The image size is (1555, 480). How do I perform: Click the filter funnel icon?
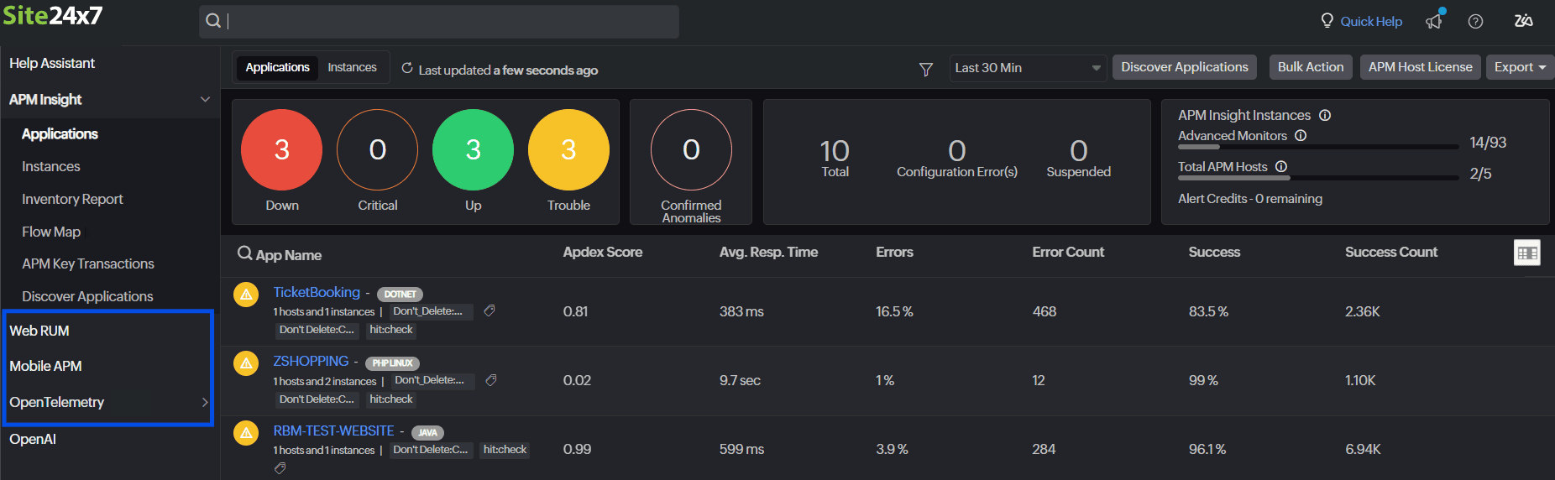pyautogui.click(x=925, y=69)
